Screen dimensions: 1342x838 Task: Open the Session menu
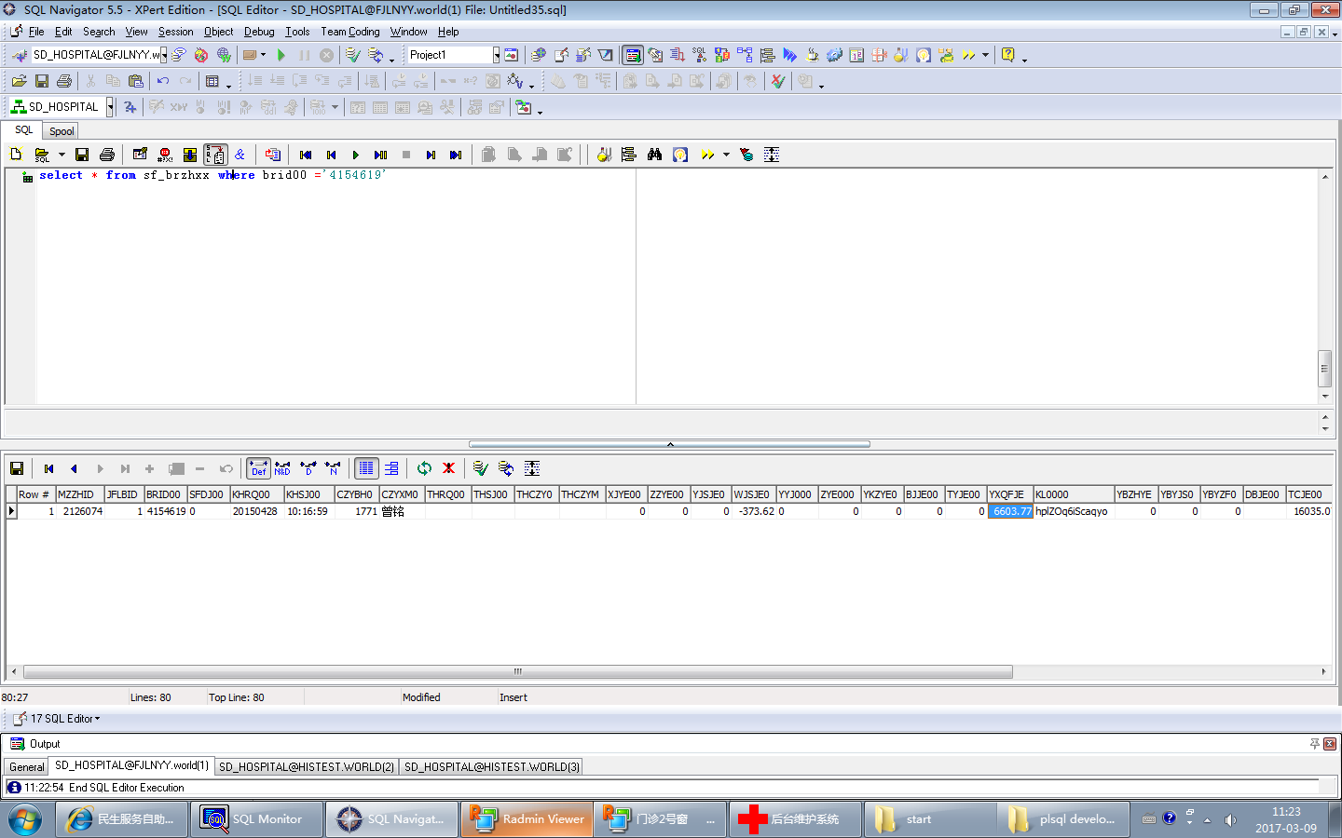click(175, 32)
